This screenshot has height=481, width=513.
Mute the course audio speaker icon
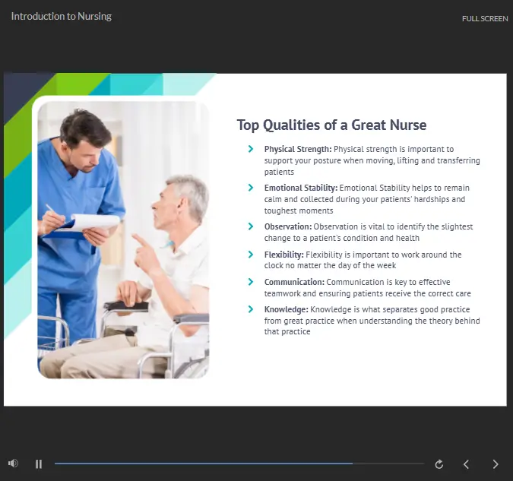(x=13, y=464)
